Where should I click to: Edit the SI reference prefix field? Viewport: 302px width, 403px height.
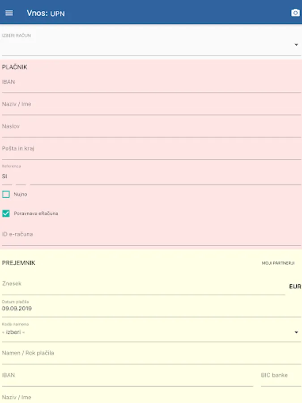click(x=7, y=176)
